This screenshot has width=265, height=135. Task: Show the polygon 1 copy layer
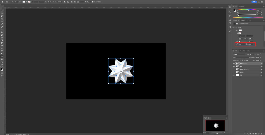click(234, 69)
